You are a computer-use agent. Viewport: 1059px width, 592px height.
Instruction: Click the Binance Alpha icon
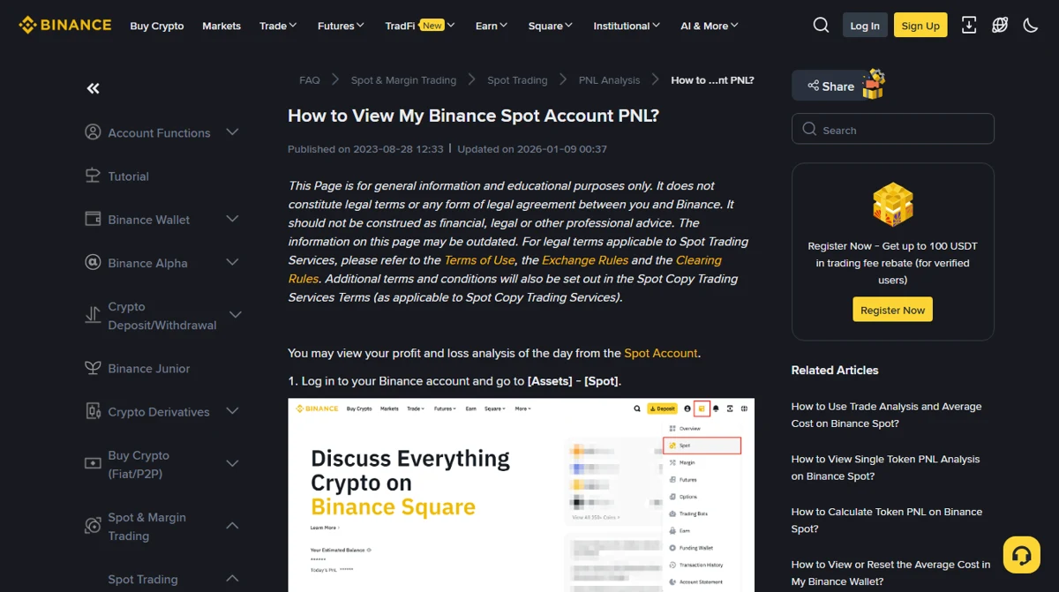[93, 262]
